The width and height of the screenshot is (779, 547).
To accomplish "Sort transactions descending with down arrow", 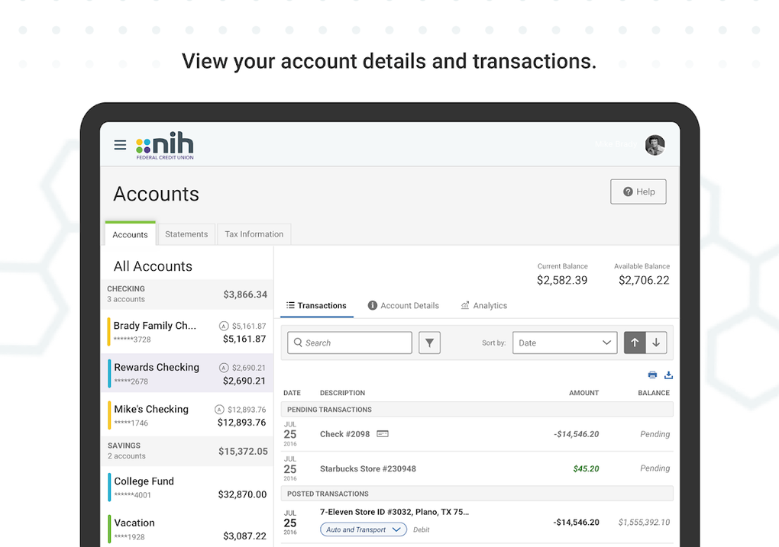I will [x=656, y=343].
